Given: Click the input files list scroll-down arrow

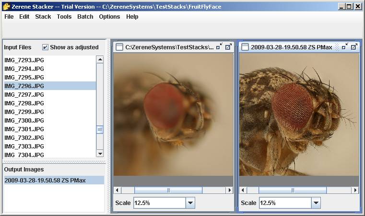Looking at the screenshot, I should pyautogui.click(x=100, y=153).
